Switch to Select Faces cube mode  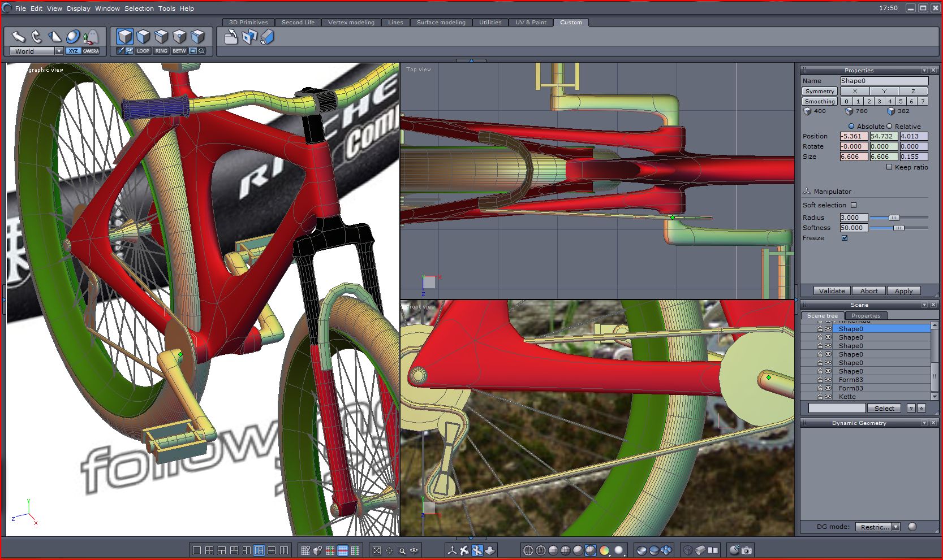(x=143, y=37)
